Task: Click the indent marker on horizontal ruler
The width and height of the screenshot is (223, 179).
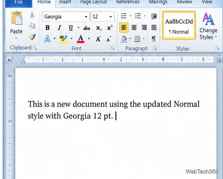Action: pos(24,59)
